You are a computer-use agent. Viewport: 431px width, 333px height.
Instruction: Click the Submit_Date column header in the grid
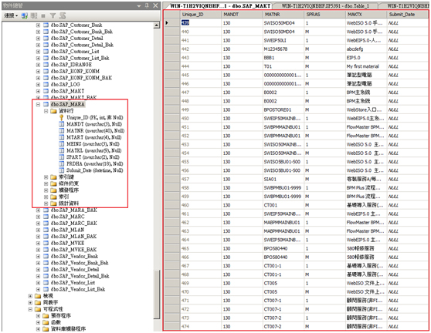coord(407,15)
